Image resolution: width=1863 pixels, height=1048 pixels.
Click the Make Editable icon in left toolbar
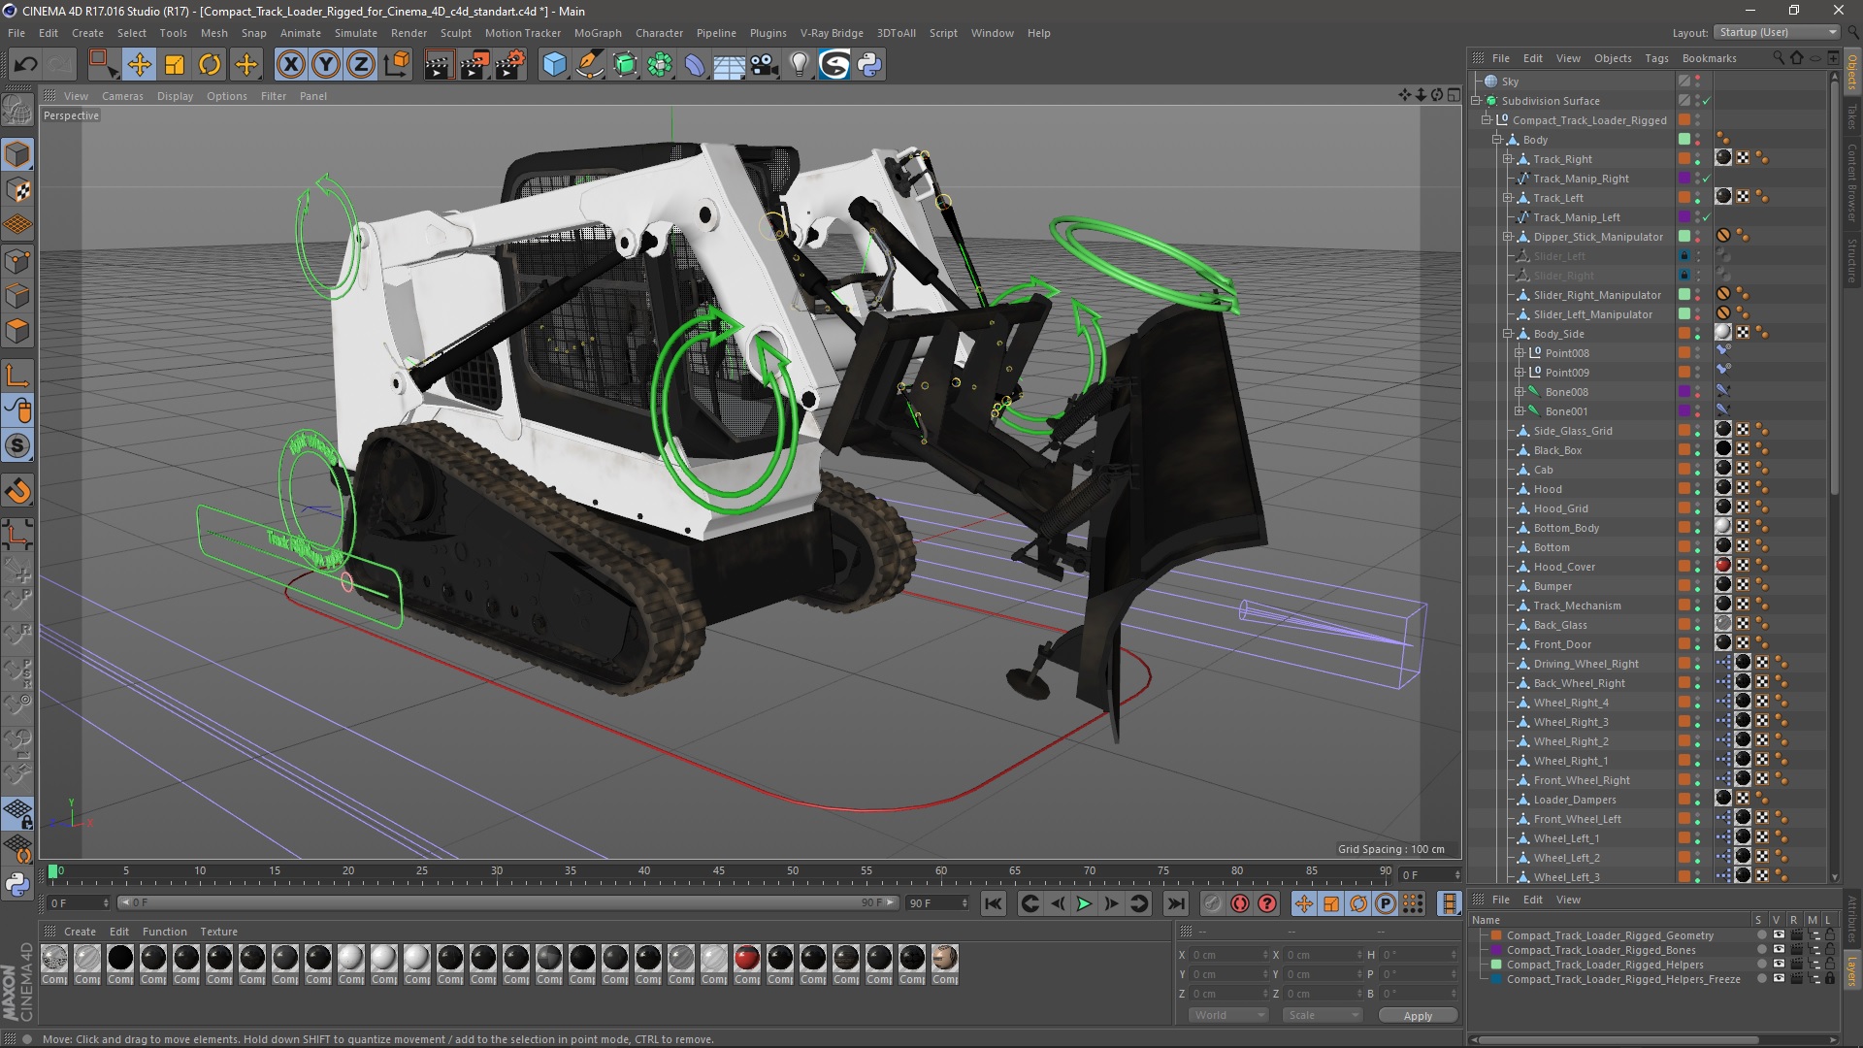17,110
